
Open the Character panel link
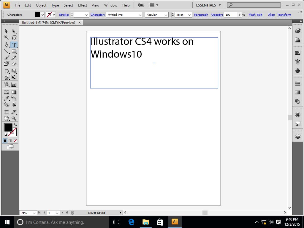[97, 15]
